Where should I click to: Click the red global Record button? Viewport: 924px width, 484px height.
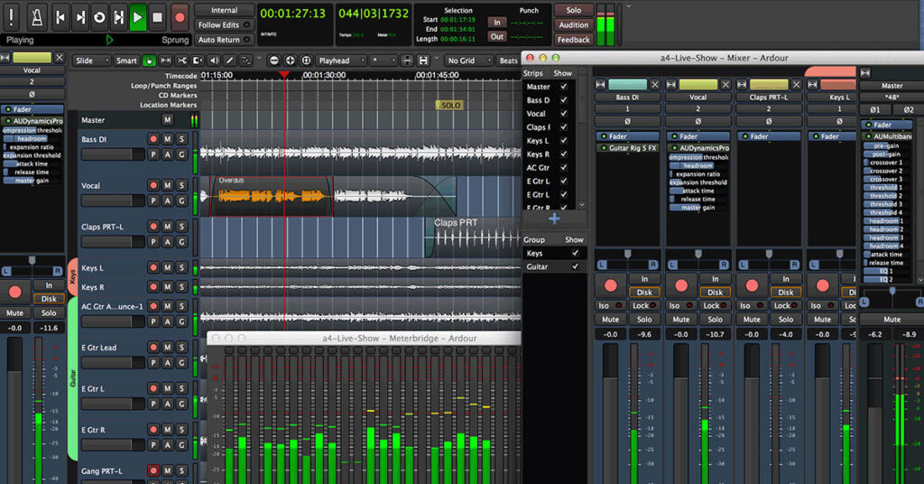pyautogui.click(x=180, y=16)
